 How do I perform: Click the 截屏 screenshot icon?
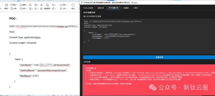(x=21, y=5)
